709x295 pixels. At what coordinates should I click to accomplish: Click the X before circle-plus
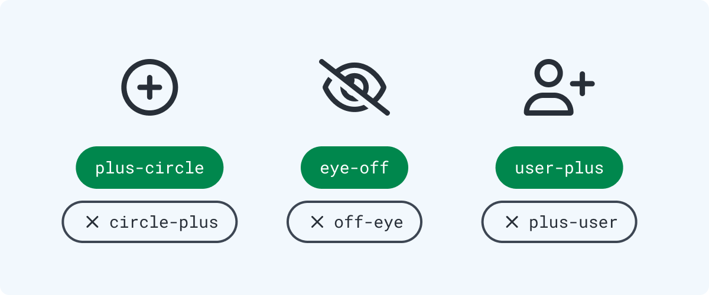point(92,222)
